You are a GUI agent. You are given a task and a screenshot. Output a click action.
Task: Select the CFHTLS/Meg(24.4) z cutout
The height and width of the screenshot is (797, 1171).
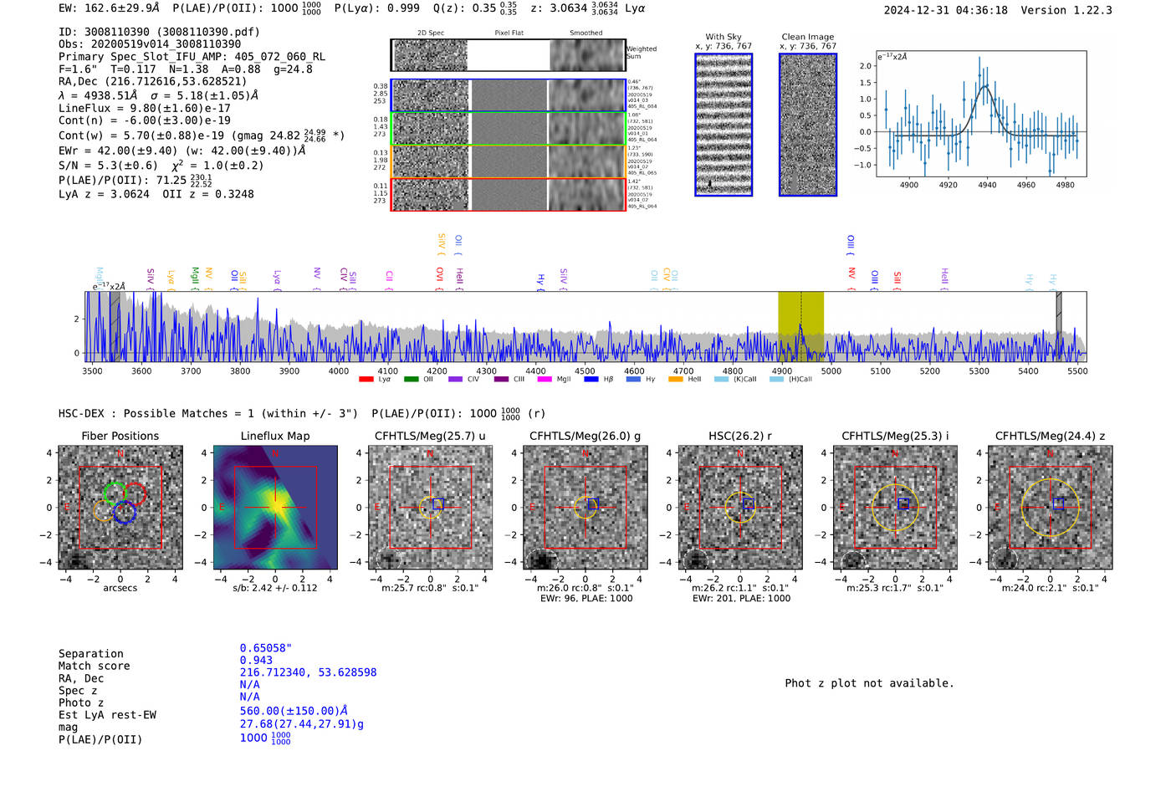coord(1051,508)
